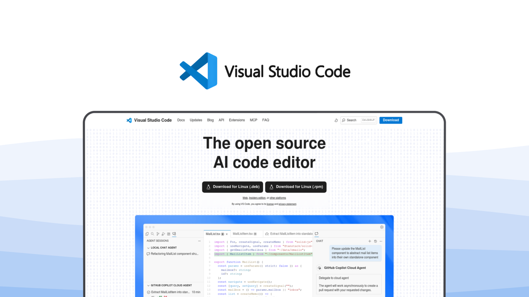
Task: Open the Source Control view icon
Action: (x=158, y=234)
